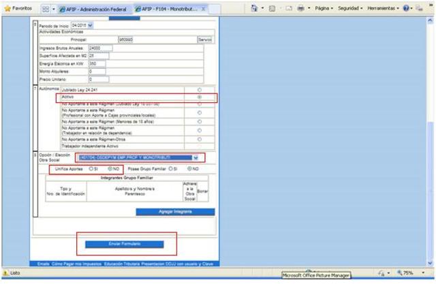Screen dimensions: 436x293
Task: Click the Agregar Integrante button
Action: tap(175, 212)
